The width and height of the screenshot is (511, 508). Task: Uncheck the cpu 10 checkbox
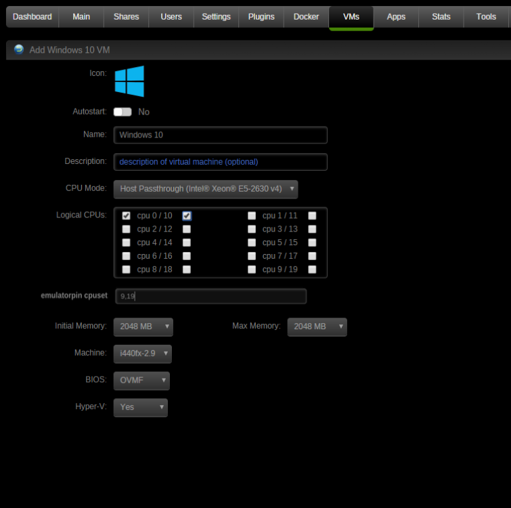point(187,215)
